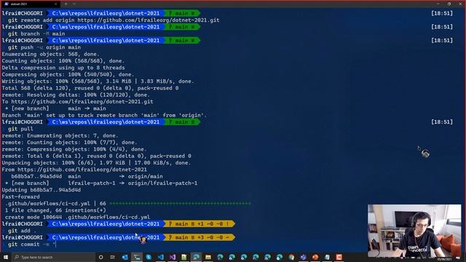Viewport: 466px width, 262px height.
Task: Click 'Updating b68b5a7..94a5d4d' line
Action: (41, 190)
